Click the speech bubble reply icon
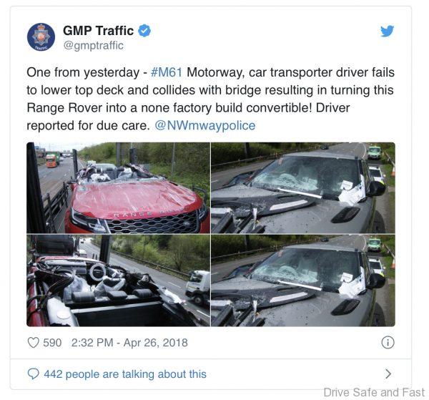This screenshot has width=429, height=400. [x=34, y=374]
